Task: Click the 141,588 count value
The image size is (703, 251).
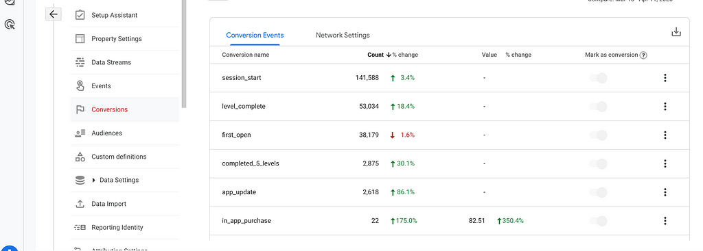Action: coord(367,78)
